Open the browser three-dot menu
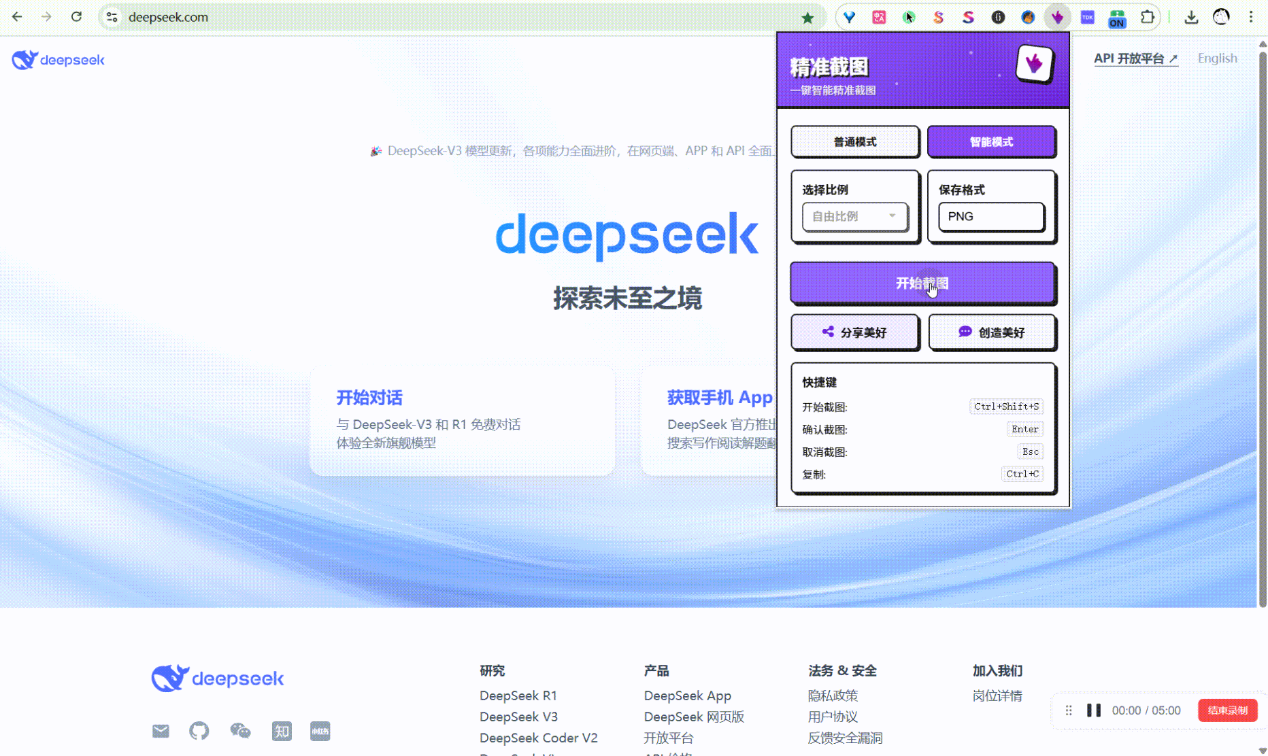The width and height of the screenshot is (1268, 756). click(x=1250, y=17)
